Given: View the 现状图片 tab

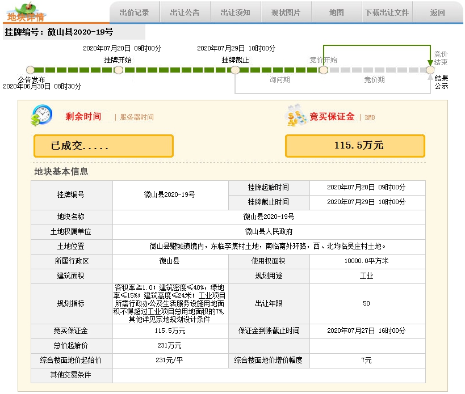Looking at the screenshot, I should coord(286,12).
